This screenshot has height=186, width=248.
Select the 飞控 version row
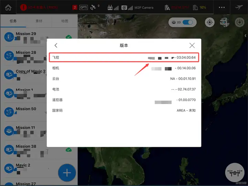pos(124,57)
